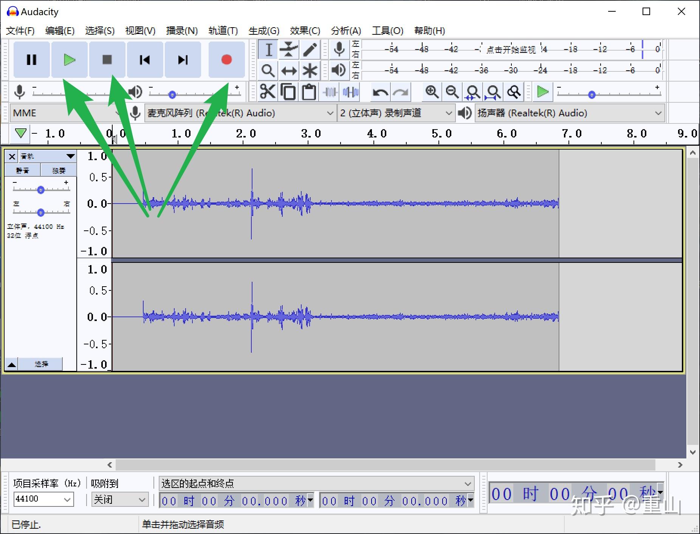Click the Silence audio icon
700x534 pixels.
coord(351,92)
